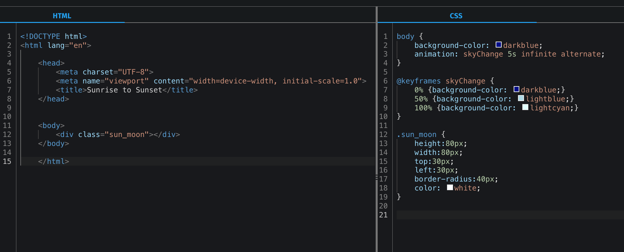
Task: Click the '0%' keyframe percentage
Action: point(419,90)
